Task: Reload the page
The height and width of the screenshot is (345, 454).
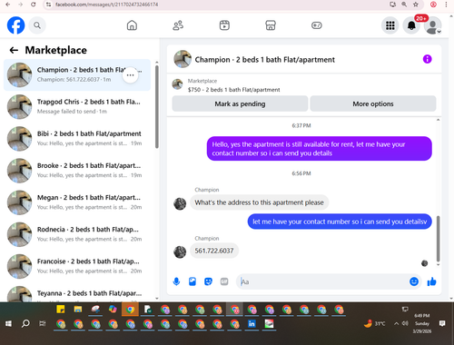Action: coord(34,5)
